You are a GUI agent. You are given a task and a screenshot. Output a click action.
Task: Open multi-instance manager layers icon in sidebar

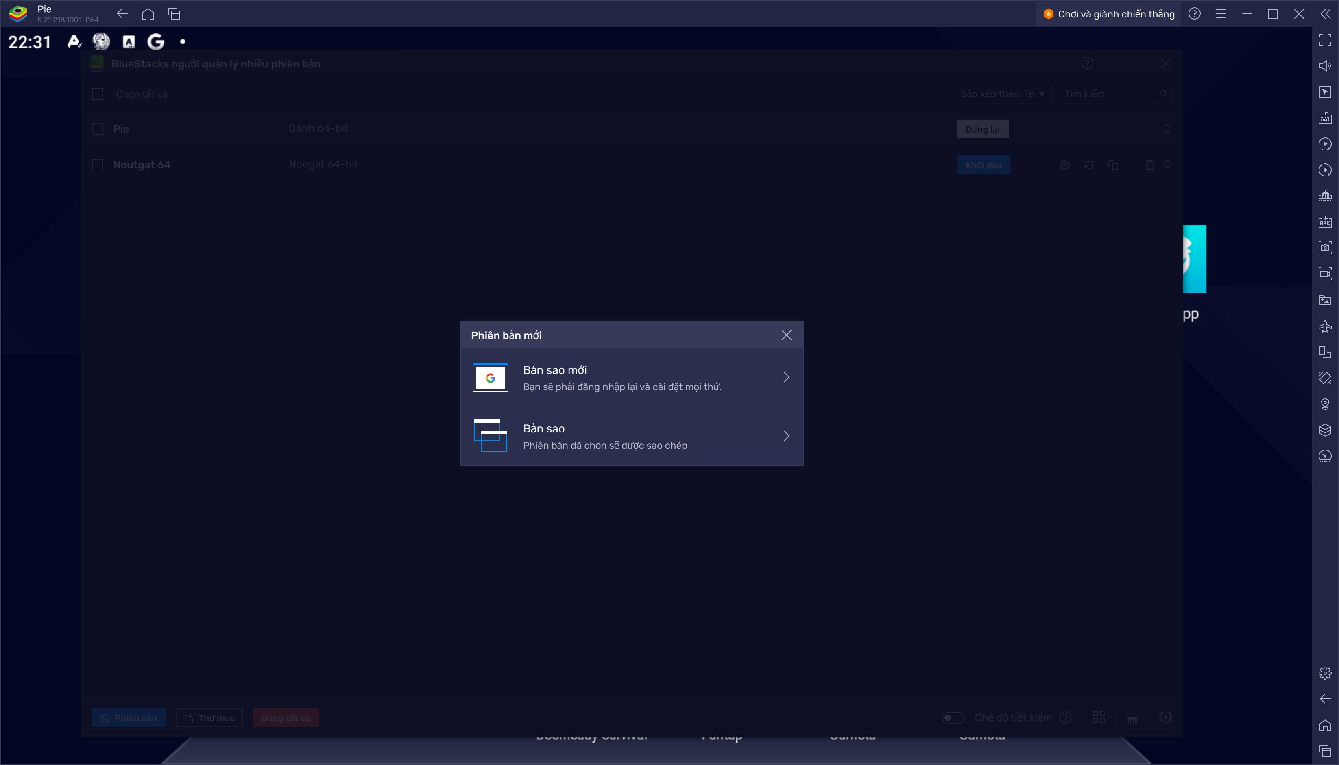point(1325,430)
